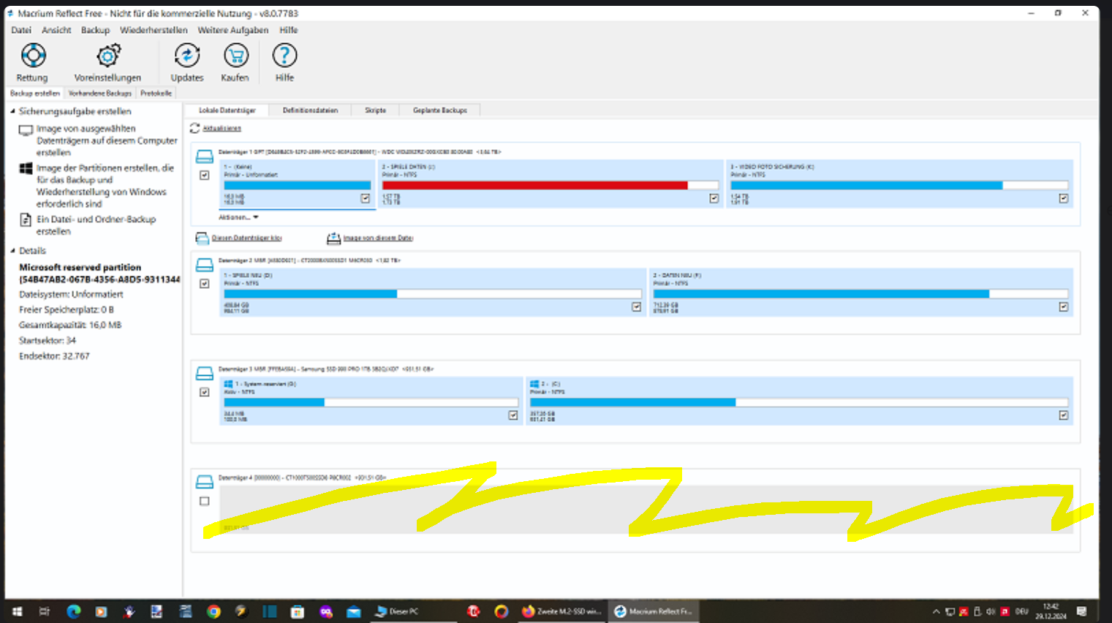
Task: Open the Weitere Aufgaben menu
Action: (x=232, y=30)
